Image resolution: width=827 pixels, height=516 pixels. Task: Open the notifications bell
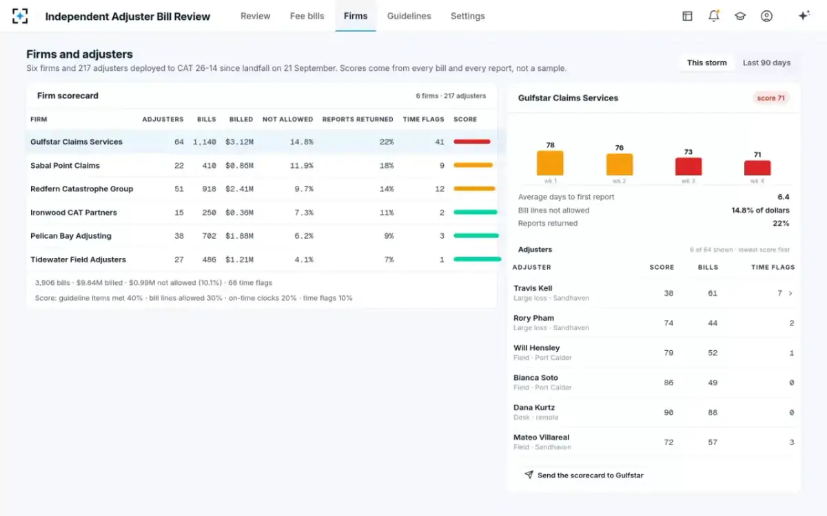click(x=713, y=16)
